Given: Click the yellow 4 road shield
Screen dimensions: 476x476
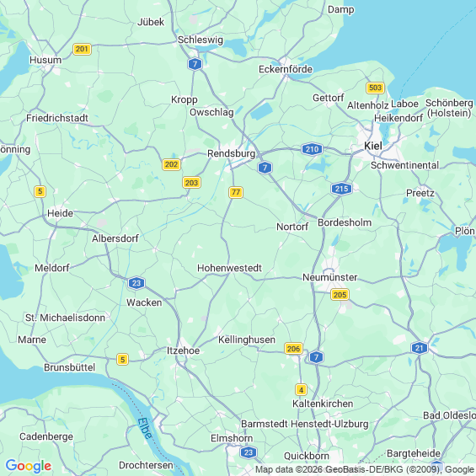Looking at the screenshot, I should (x=301, y=390).
